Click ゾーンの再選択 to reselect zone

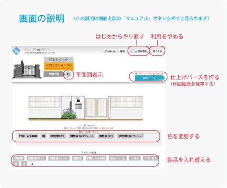[x=138, y=51]
